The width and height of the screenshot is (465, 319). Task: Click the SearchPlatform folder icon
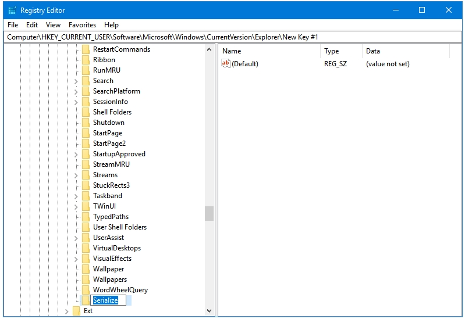86,91
